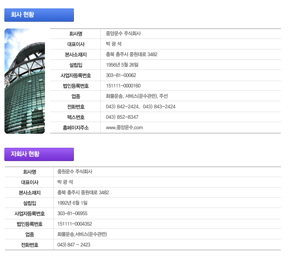Select corporate number 151111-0004352
The width and height of the screenshot is (289, 261).
point(75,224)
